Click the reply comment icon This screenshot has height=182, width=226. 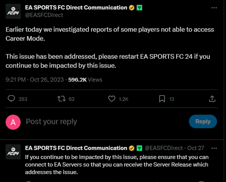pyautogui.click(x=12, y=99)
